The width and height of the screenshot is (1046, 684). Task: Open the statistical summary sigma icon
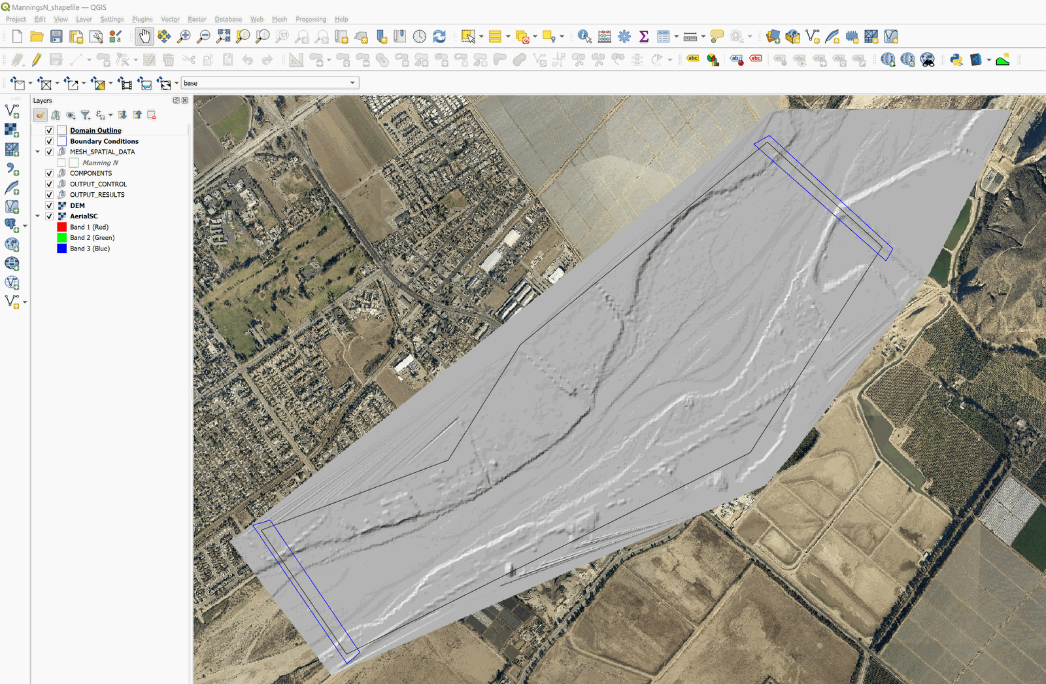(x=644, y=37)
